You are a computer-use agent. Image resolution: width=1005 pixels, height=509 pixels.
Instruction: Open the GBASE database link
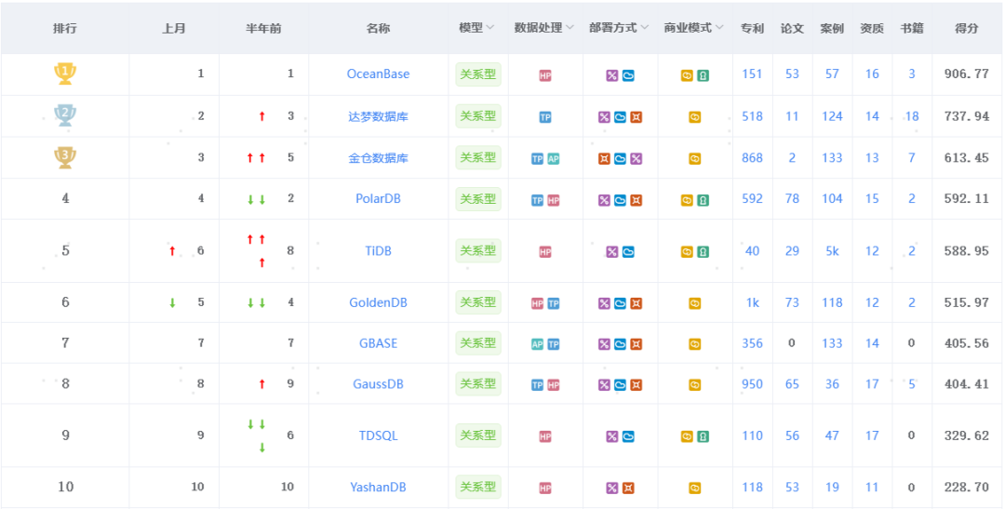(x=378, y=343)
